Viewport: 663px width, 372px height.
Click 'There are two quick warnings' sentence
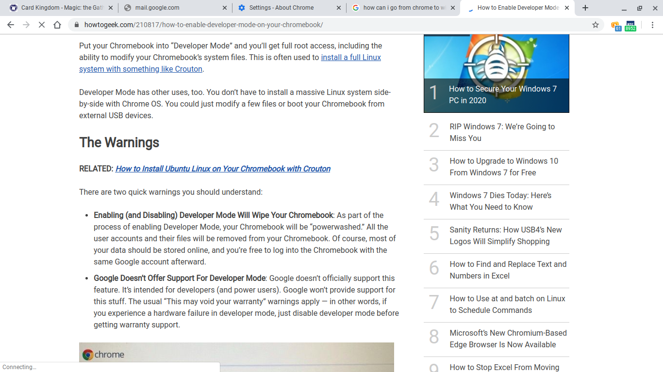click(171, 192)
